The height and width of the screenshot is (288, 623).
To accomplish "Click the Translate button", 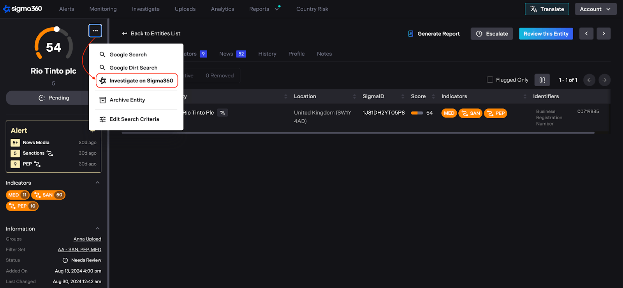I will tap(547, 9).
